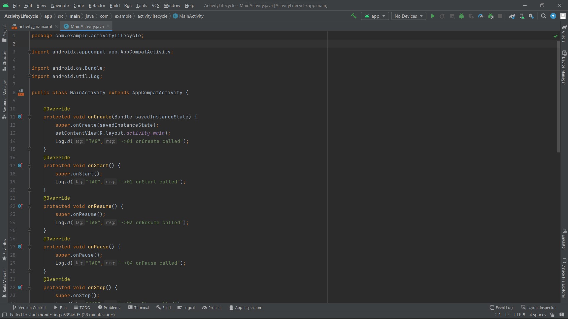
Task: Profile the app with the gauge icon
Action: tap(481, 16)
